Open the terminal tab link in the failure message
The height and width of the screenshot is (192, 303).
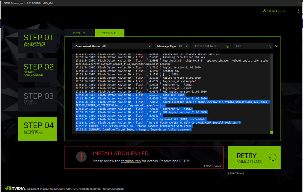tap(132, 161)
